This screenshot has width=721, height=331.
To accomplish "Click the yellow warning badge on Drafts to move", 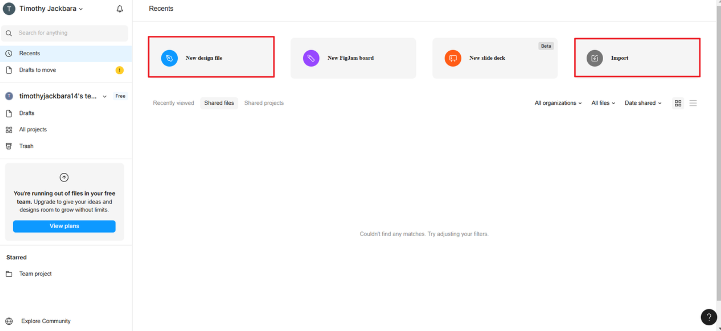I will [119, 70].
